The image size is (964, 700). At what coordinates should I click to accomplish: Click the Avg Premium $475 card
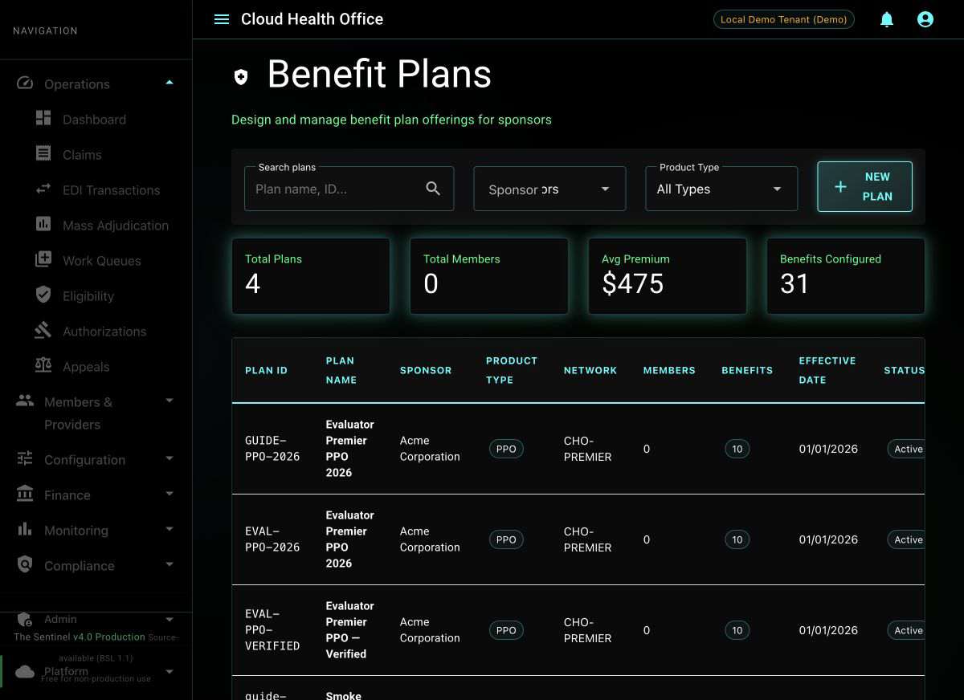point(668,275)
